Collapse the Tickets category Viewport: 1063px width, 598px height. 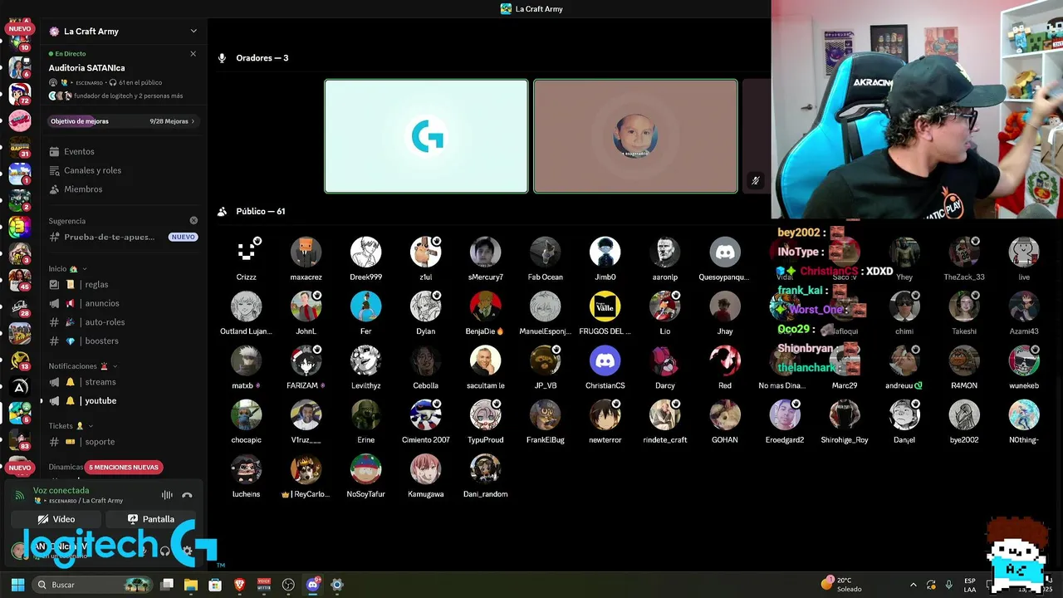pos(71,426)
